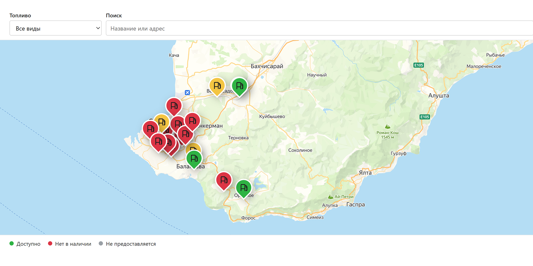This screenshot has width=533, height=266.
Task: Click the green Доступно legend dot
Action: click(12, 244)
